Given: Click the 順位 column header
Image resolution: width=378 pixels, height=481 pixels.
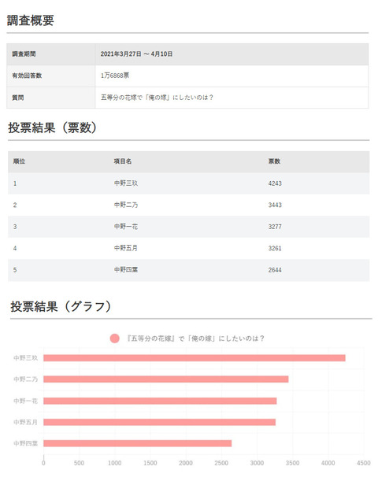Looking at the screenshot, I should point(19,161).
